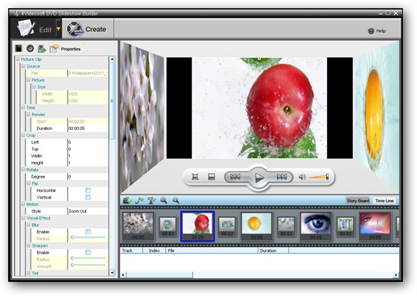Add picture to storyboard icon
Image resolution: width=417 pixels, height=296 pixels.
point(127,200)
